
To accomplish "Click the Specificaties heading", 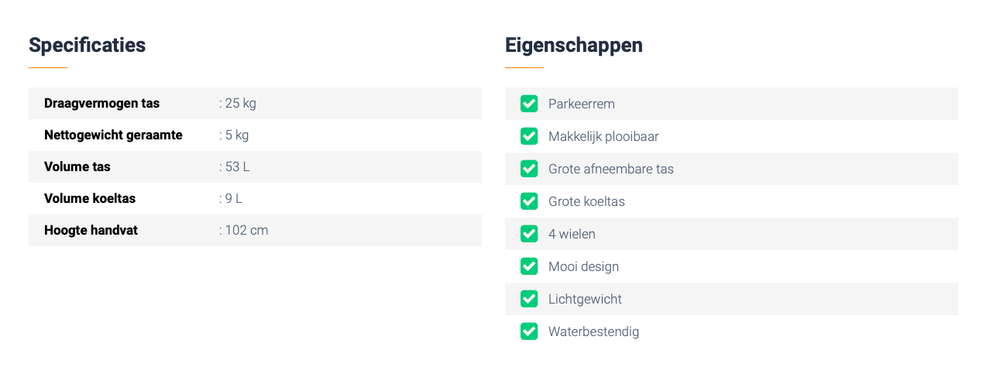I will click(87, 45).
